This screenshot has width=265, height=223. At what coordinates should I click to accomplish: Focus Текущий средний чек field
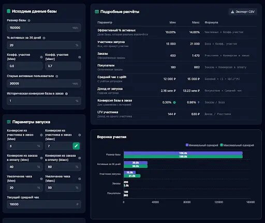click(x=44, y=204)
